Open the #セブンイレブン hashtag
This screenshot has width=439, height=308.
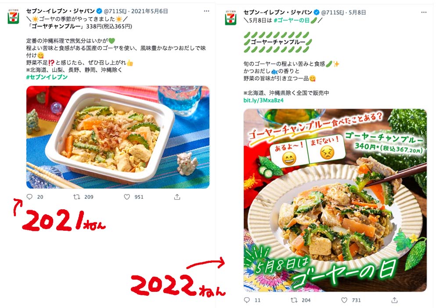coord(47,77)
